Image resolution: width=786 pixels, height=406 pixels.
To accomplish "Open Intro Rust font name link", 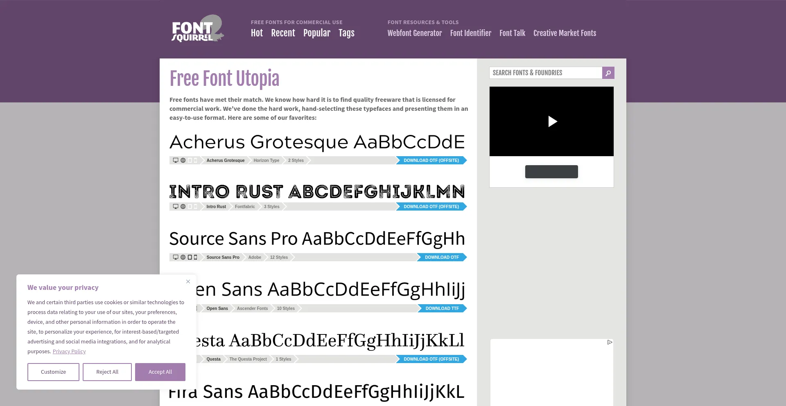I will pyautogui.click(x=216, y=206).
